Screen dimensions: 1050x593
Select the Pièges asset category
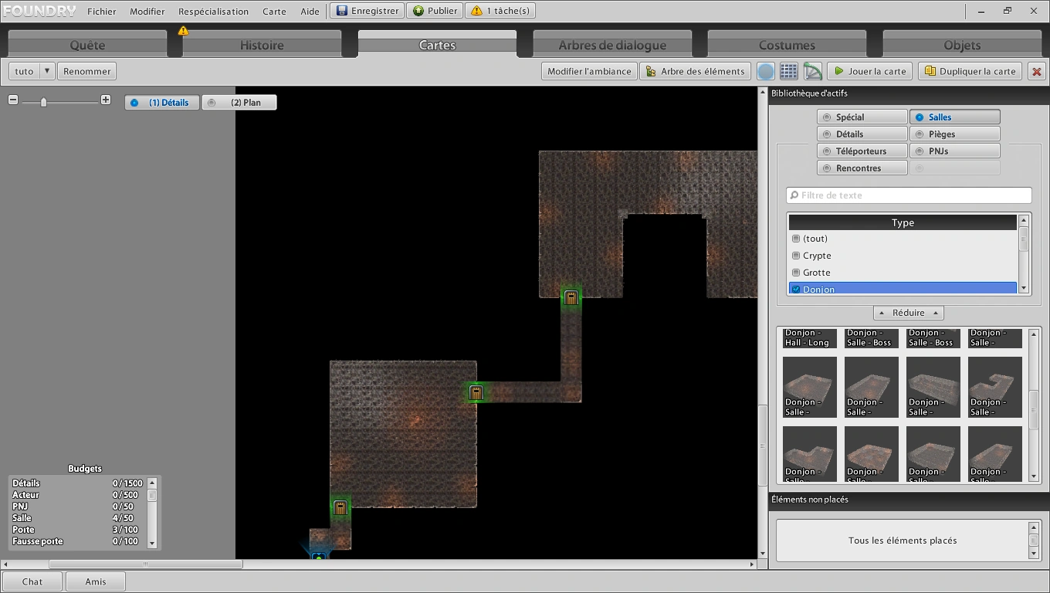[x=954, y=134]
